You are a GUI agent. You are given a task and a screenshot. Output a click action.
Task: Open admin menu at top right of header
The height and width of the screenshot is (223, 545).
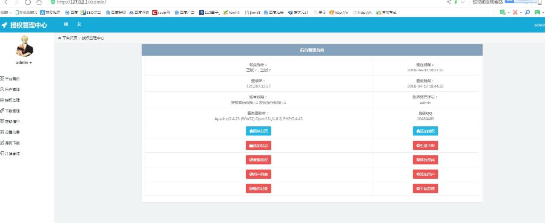(540, 25)
